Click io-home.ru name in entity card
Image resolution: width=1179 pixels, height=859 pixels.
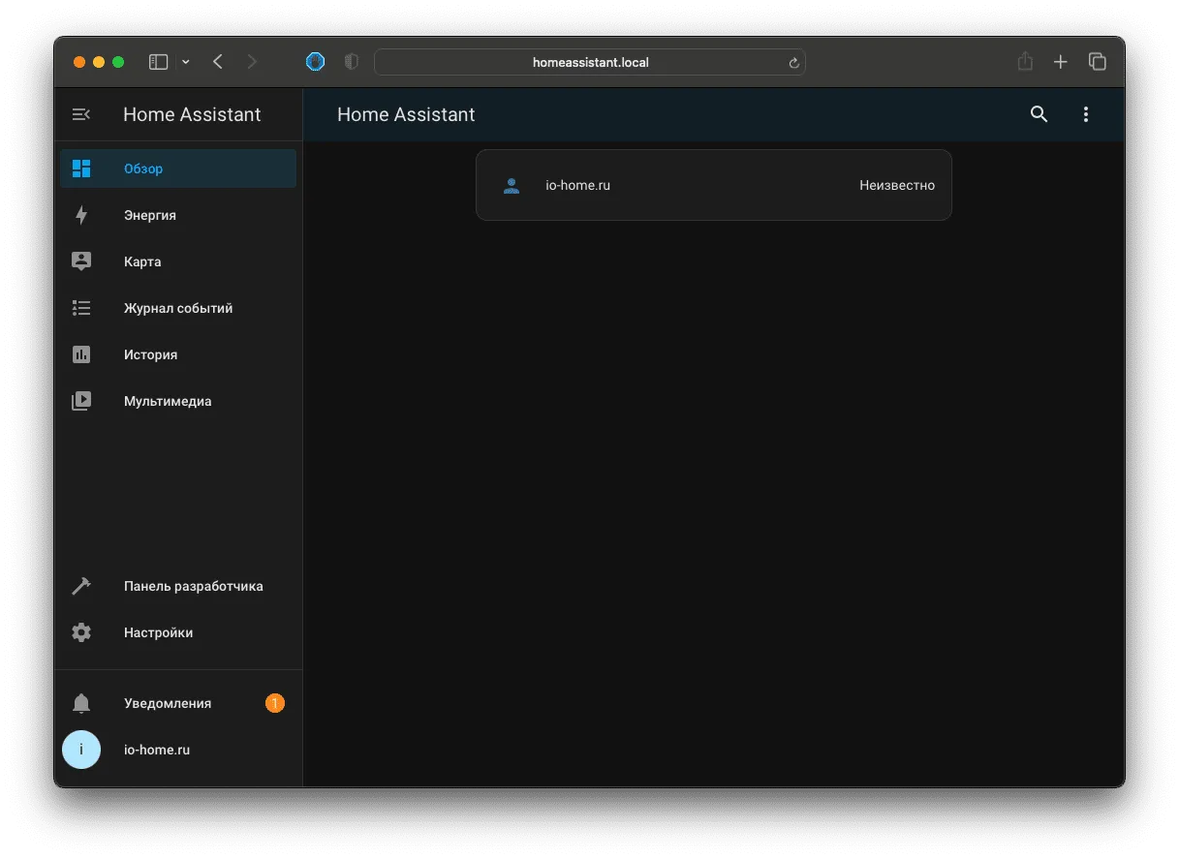click(578, 186)
